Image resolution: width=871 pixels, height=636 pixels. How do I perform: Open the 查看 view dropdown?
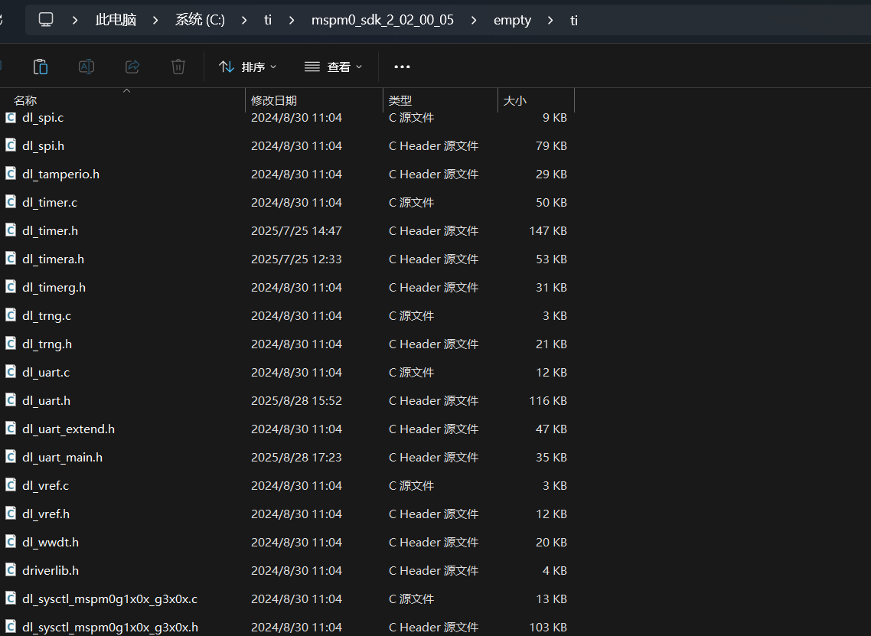[333, 67]
